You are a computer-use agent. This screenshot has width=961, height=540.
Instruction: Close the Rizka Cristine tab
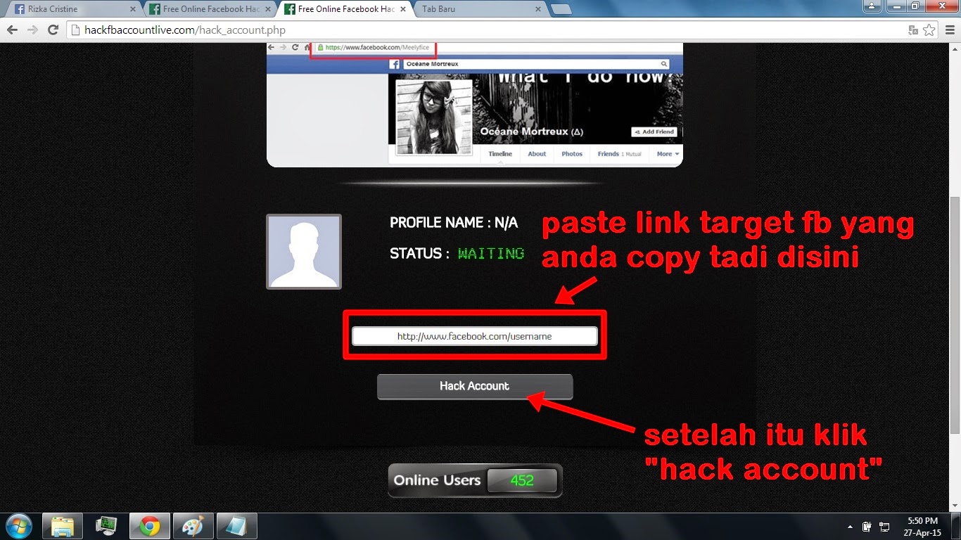(x=133, y=9)
